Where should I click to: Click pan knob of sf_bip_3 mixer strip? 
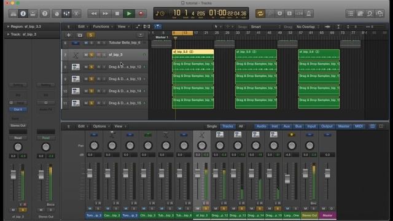click(x=202, y=145)
